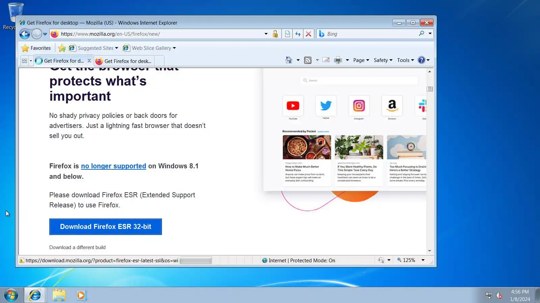Click Download Firefox ESR 32-bit button
The width and height of the screenshot is (540, 303).
pyautogui.click(x=106, y=227)
